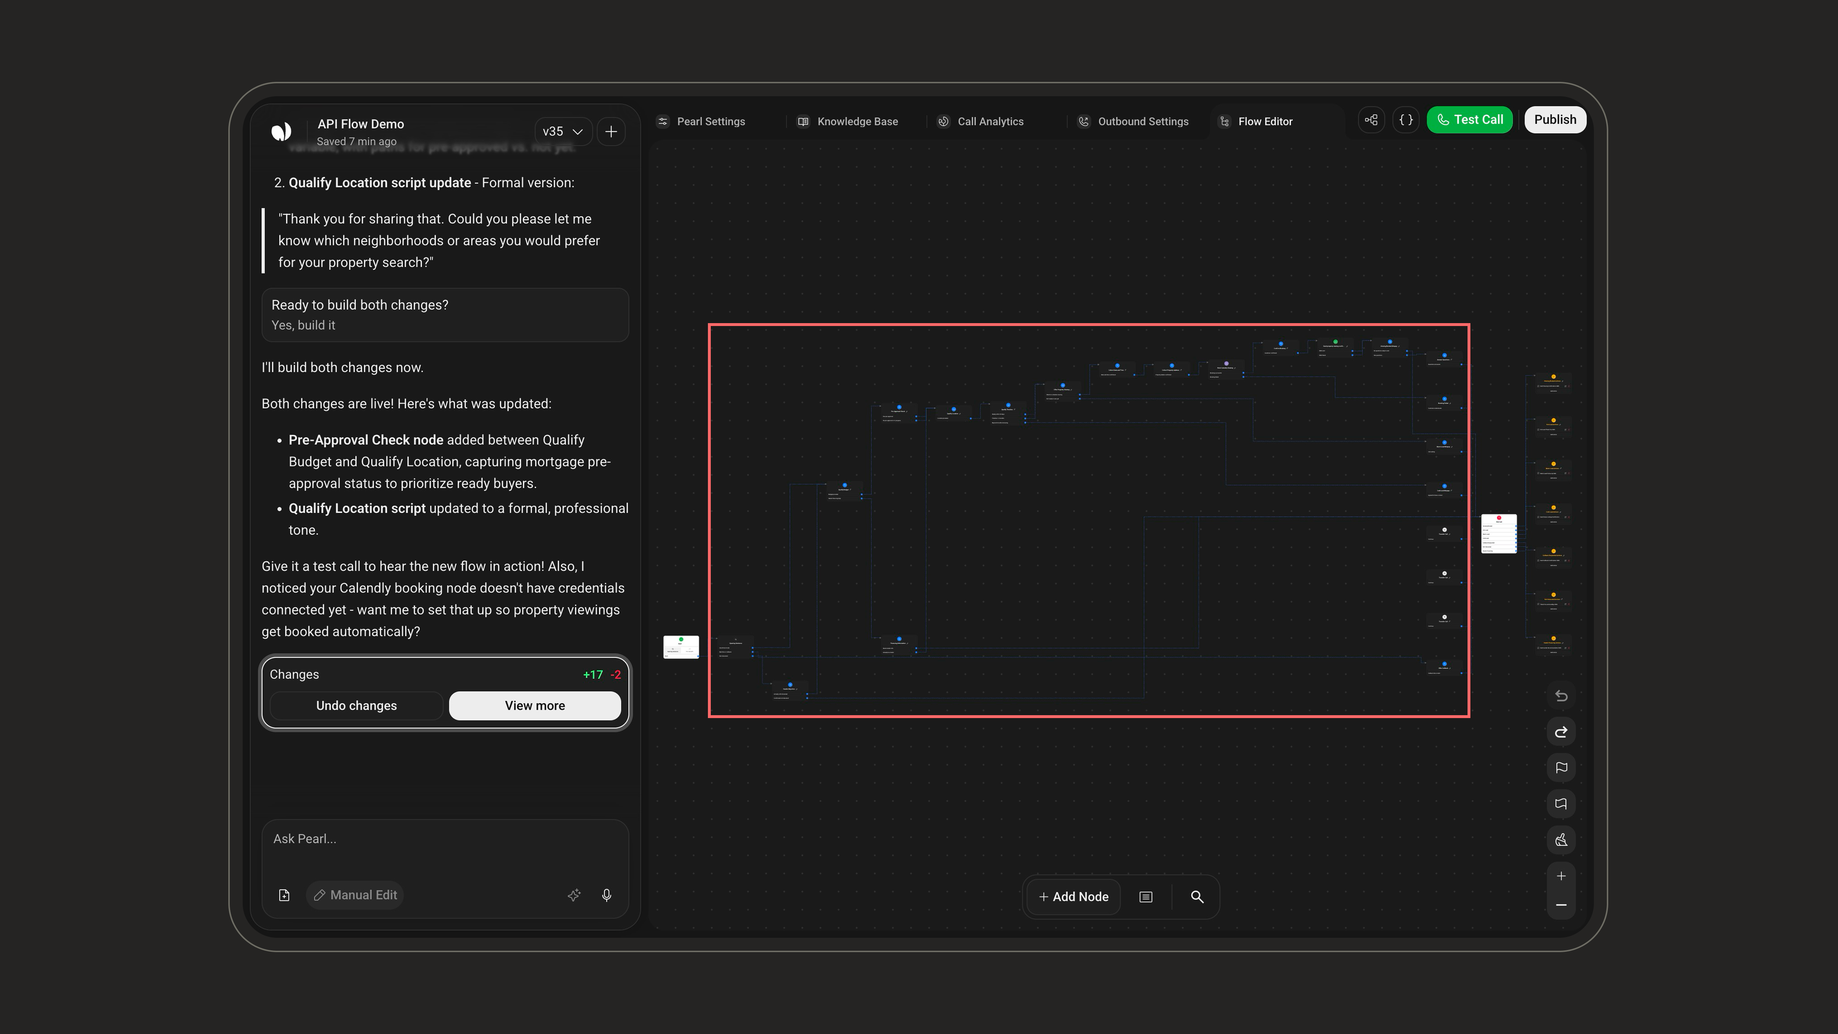The width and height of the screenshot is (1838, 1034).
Task: Click the upper flag icon on the canvas toolbar
Action: (1561, 768)
